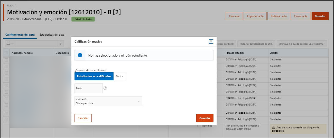Click the warning icon in the Alertas cell
The image size is (334, 138).
[273, 127]
